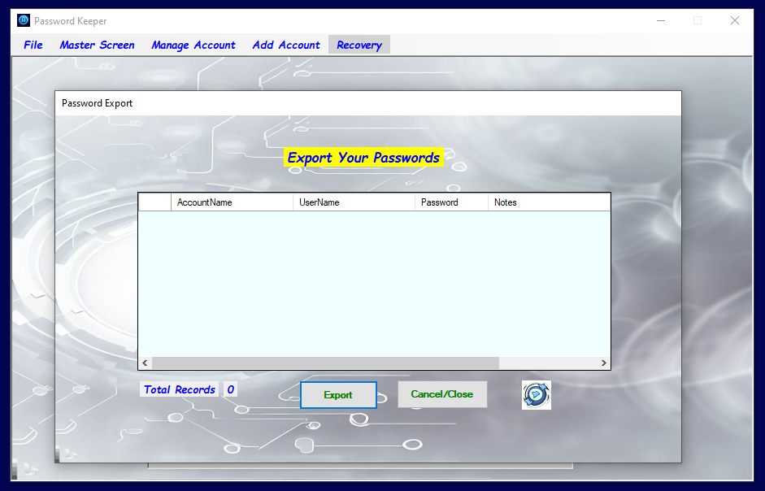This screenshot has height=491, width=765.
Task: Click the Password Keeper app icon in title bar
Action: [24, 20]
